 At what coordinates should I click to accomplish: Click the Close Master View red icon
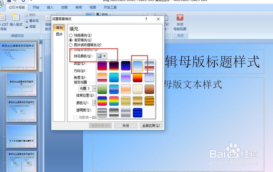pyautogui.click(x=180, y=17)
